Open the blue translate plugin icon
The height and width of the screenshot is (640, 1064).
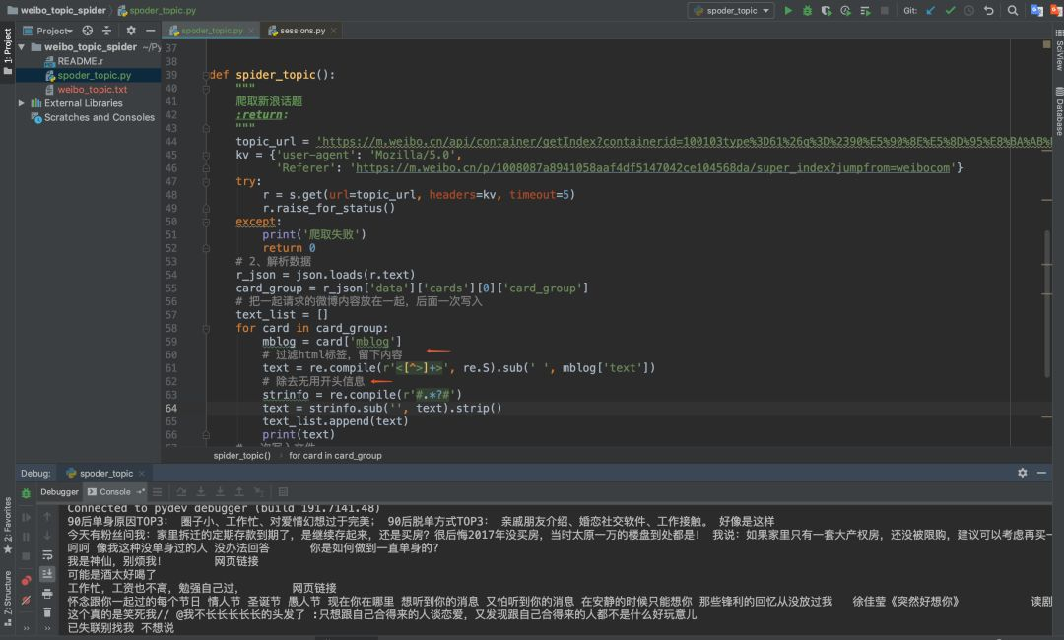[1036, 10]
